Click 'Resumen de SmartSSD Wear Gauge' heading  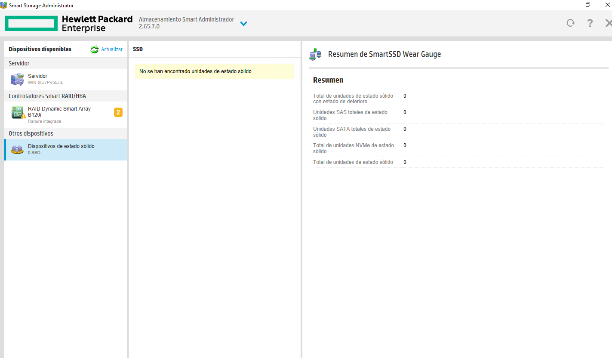(384, 54)
